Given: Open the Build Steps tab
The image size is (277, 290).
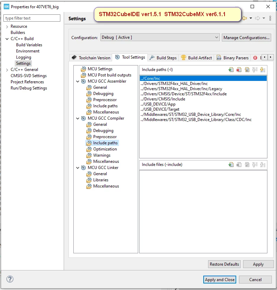Looking at the screenshot, I should tap(163, 58).
